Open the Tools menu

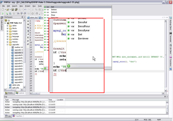[x=40, y=6]
